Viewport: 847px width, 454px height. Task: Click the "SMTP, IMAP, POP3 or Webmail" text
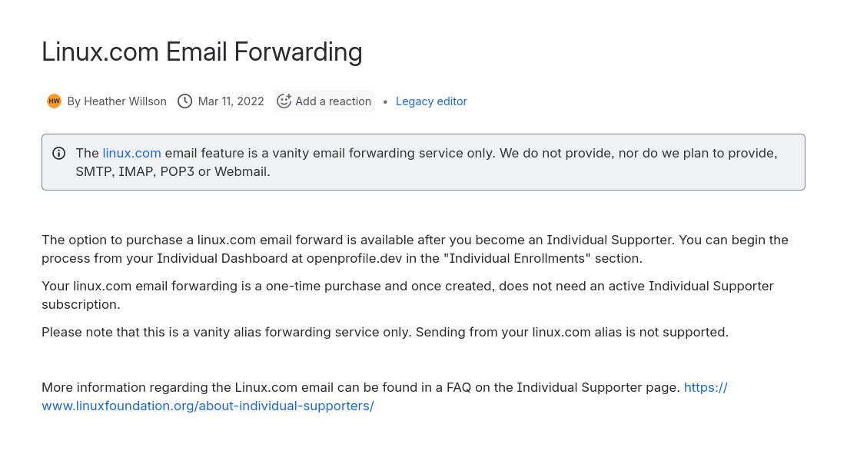click(x=173, y=171)
